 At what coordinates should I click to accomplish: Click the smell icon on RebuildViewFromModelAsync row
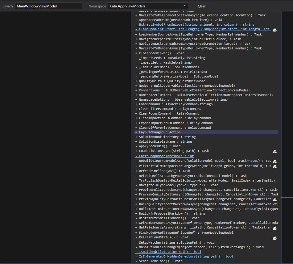[x=275, y=161]
